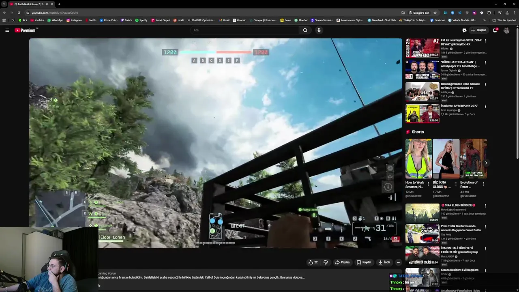This screenshot has width=519, height=292.
Task: Reload the page in browser
Action: 19,13
